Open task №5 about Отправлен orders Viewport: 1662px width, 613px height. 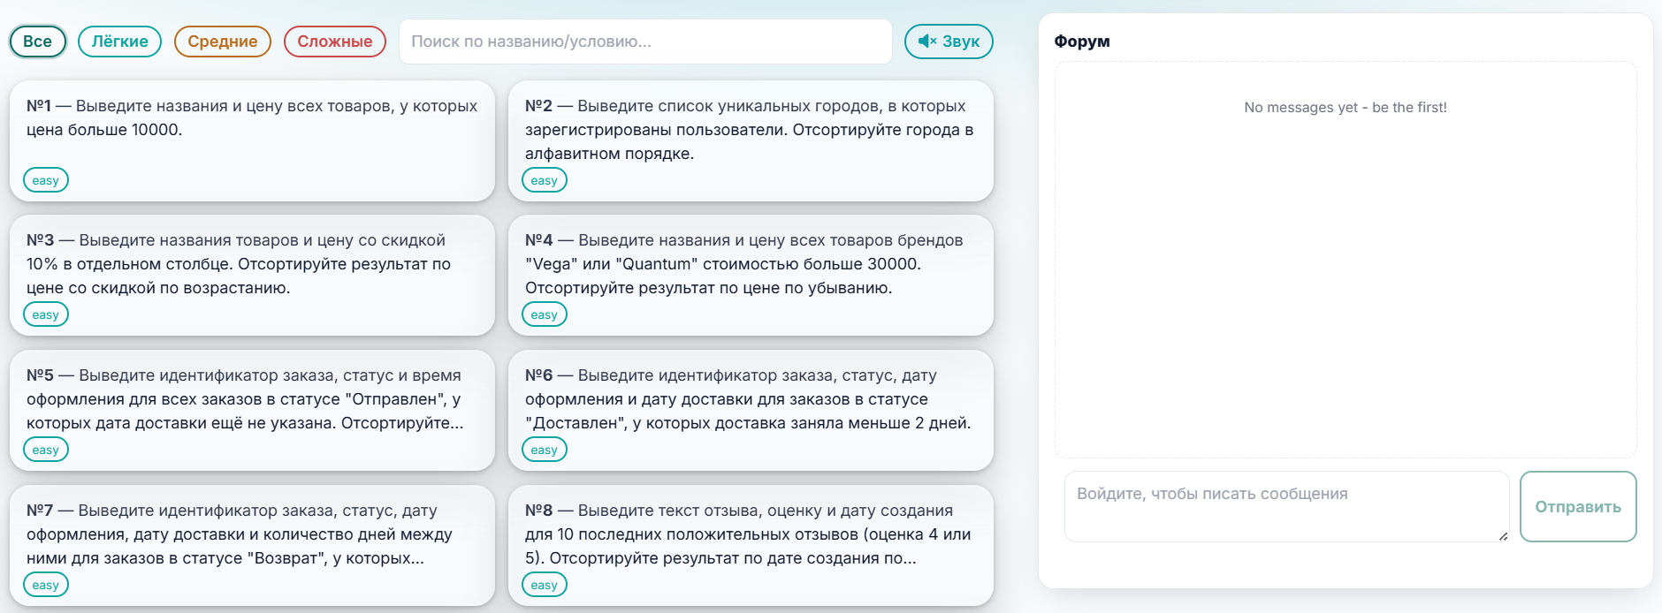click(x=252, y=398)
